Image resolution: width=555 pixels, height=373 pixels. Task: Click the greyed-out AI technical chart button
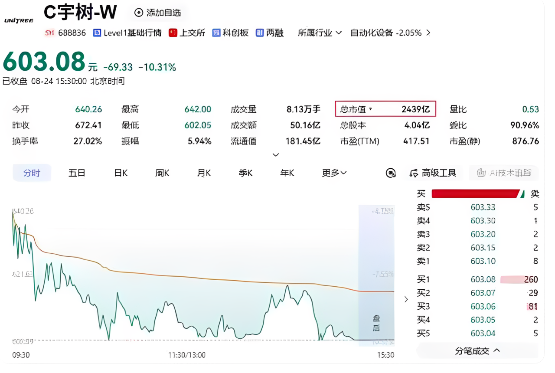(x=504, y=173)
